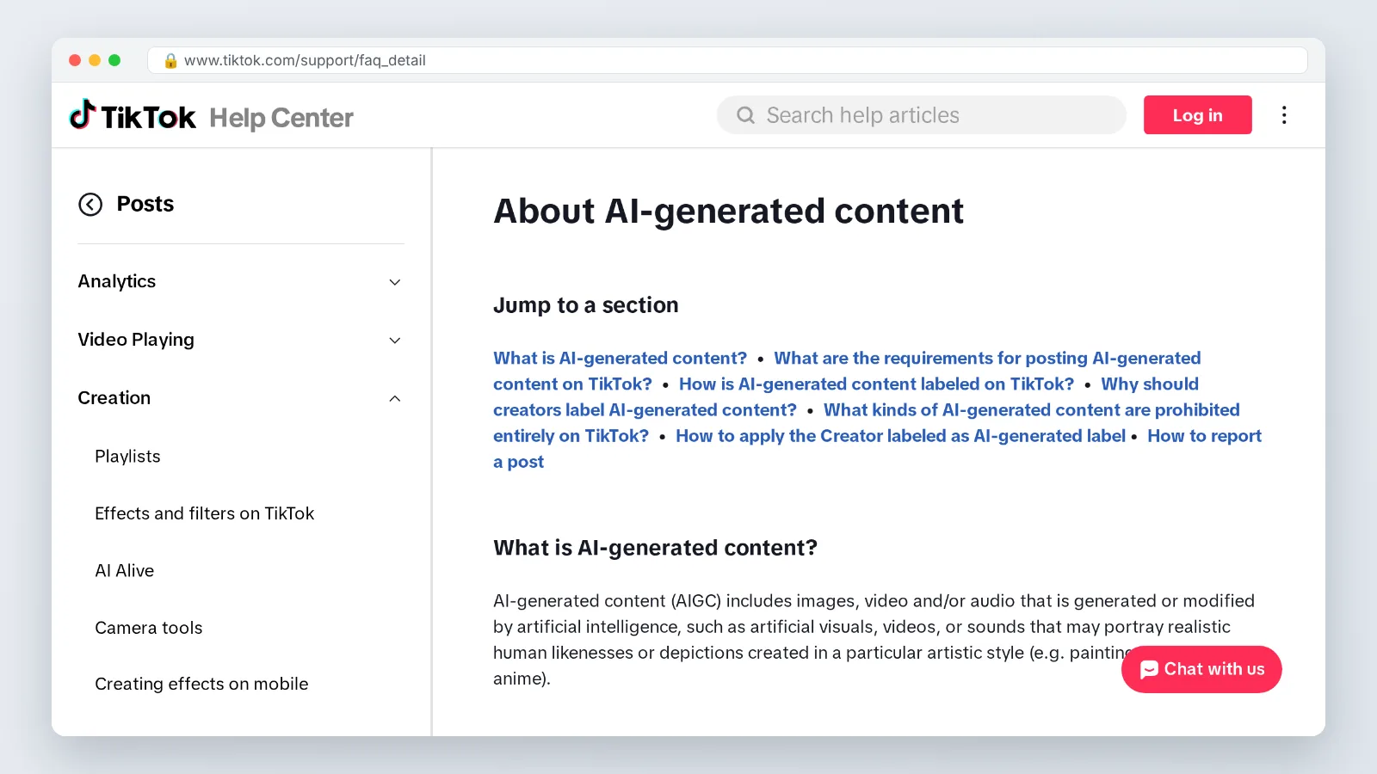The height and width of the screenshot is (774, 1377).
Task: Click the About AI-generated content heading
Action: click(x=728, y=212)
